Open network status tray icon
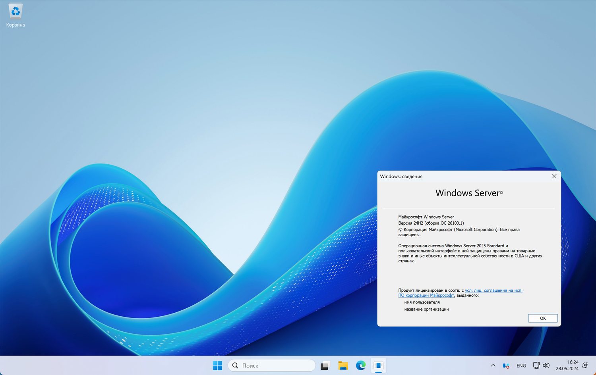596x375 pixels. [x=536, y=365]
